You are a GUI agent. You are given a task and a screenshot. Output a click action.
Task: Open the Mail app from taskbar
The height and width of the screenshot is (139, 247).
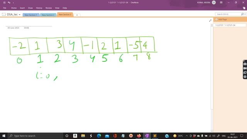click(107, 136)
